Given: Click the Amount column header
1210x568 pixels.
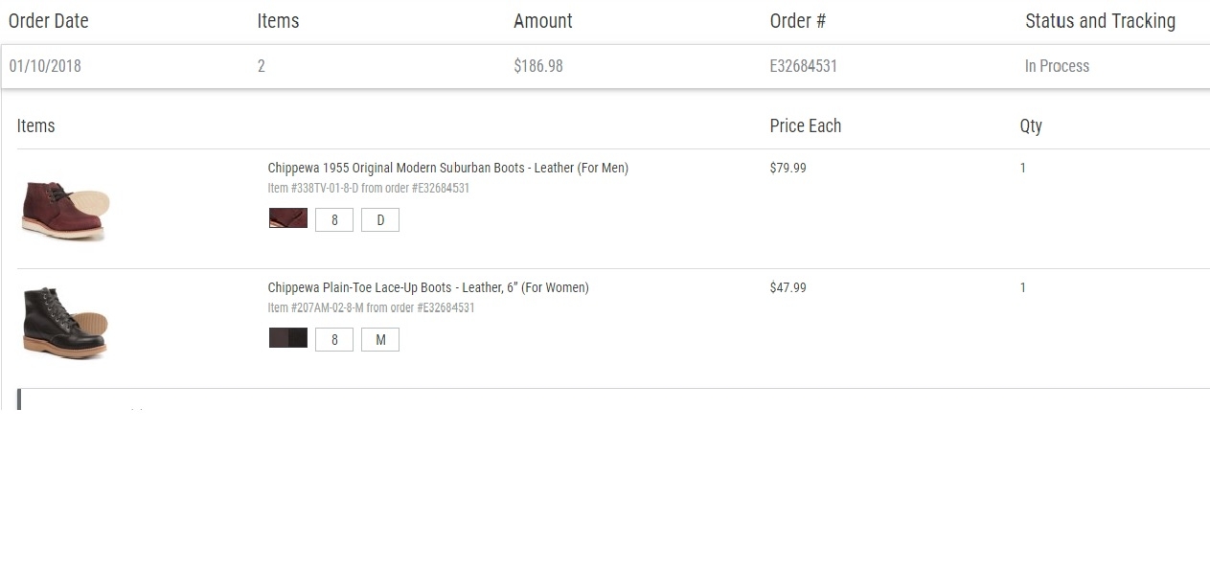Looking at the screenshot, I should (x=543, y=21).
